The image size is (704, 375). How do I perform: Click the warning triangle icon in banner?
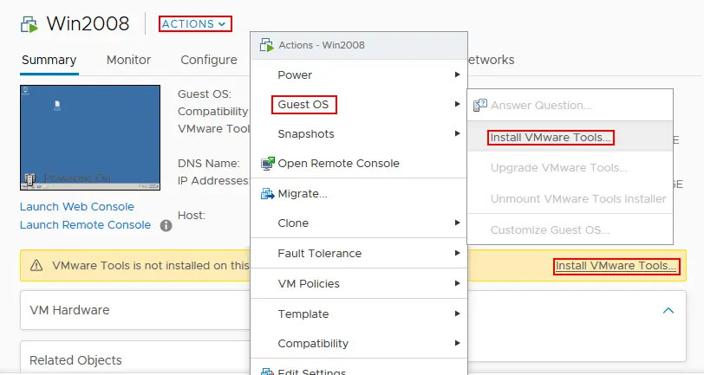coord(36,266)
